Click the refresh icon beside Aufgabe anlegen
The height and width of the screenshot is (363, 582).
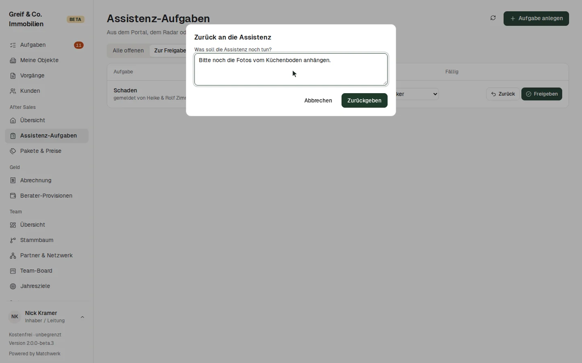(493, 18)
